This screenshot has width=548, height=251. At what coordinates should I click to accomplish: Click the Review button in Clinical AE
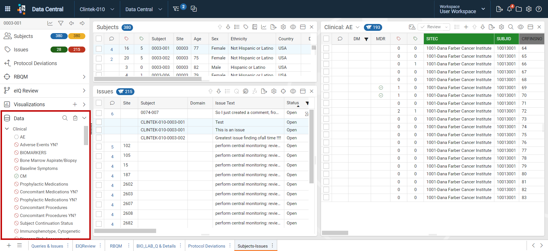coord(434,27)
